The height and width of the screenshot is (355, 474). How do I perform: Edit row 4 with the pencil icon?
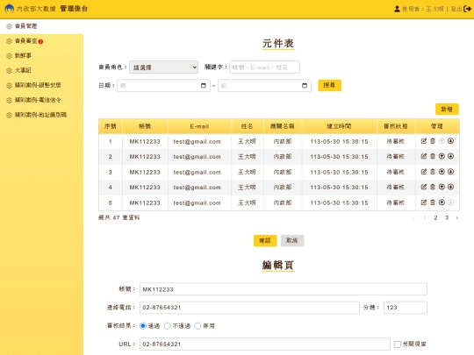[424, 187]
